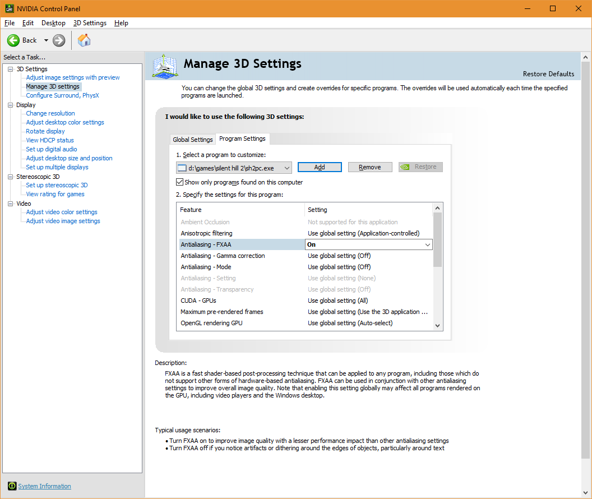Screen dimensions: 592x499
Task: Open Adjust image settings with preview
Action: click(x=73, y=77)
